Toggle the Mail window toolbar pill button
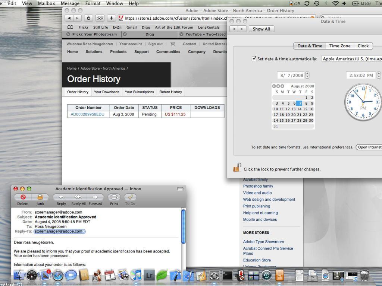 180,189
